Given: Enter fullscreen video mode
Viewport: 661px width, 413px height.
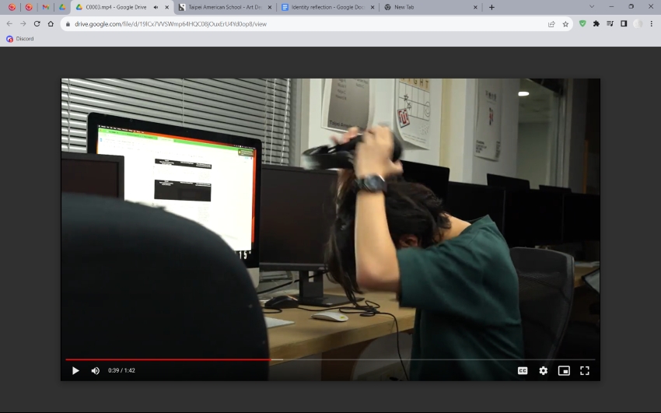Looking at the screenshot, I should coord(584,370).
